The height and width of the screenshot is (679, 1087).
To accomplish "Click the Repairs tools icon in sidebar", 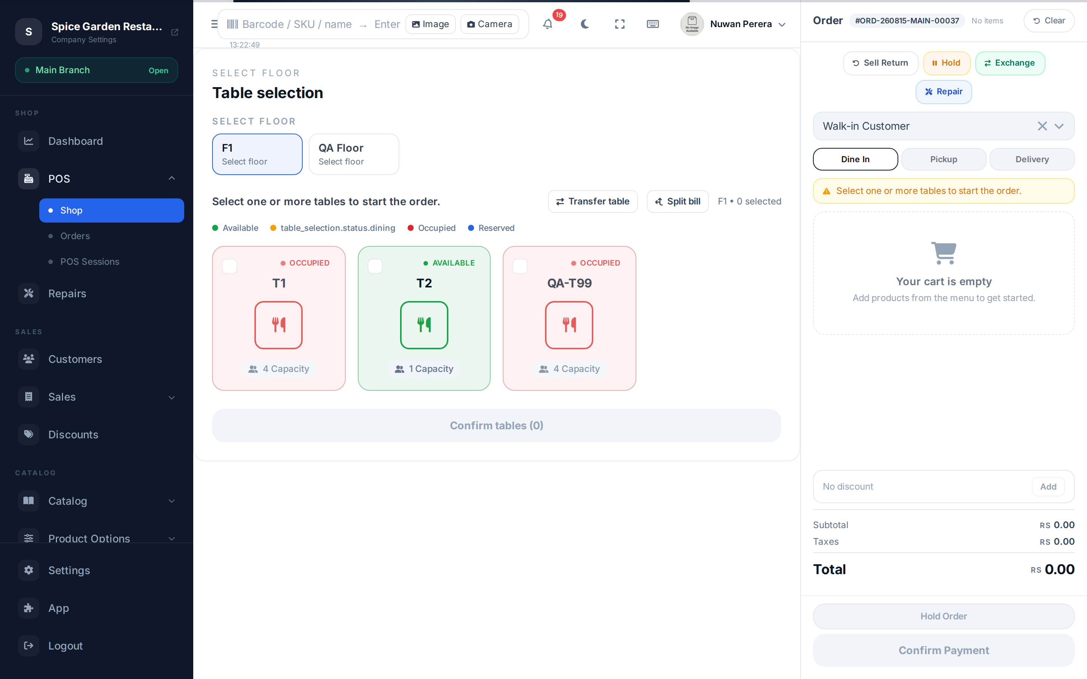I will [x=29, y=293].
